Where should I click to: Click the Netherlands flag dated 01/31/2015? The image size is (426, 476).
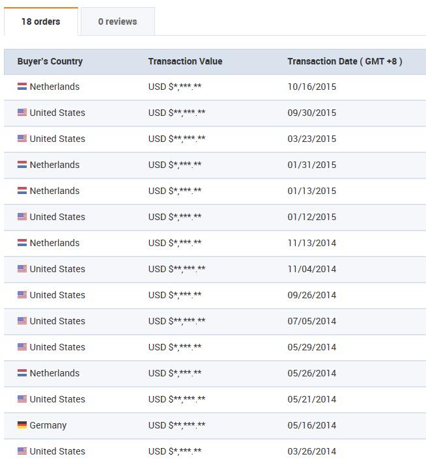pyautogui.click(x=22, y=165)
